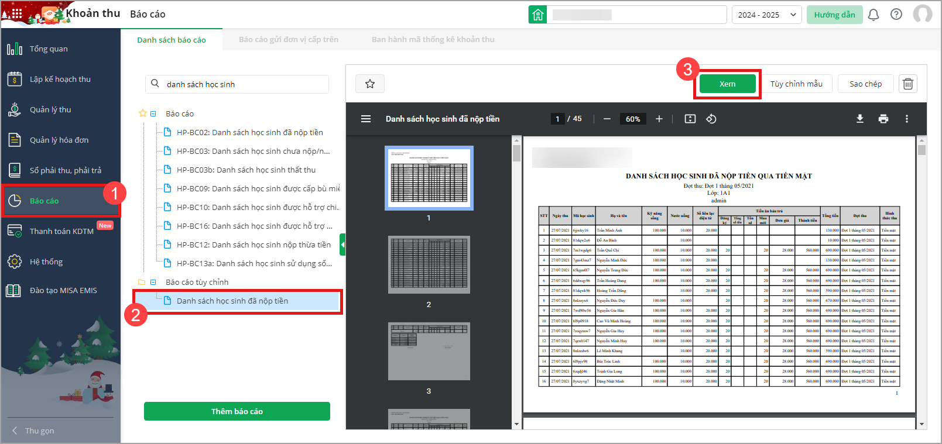942x444 pixels.
Task: Collapse the Báo cáo tree group
Action: pyautogui.click(x=153, y=113)
